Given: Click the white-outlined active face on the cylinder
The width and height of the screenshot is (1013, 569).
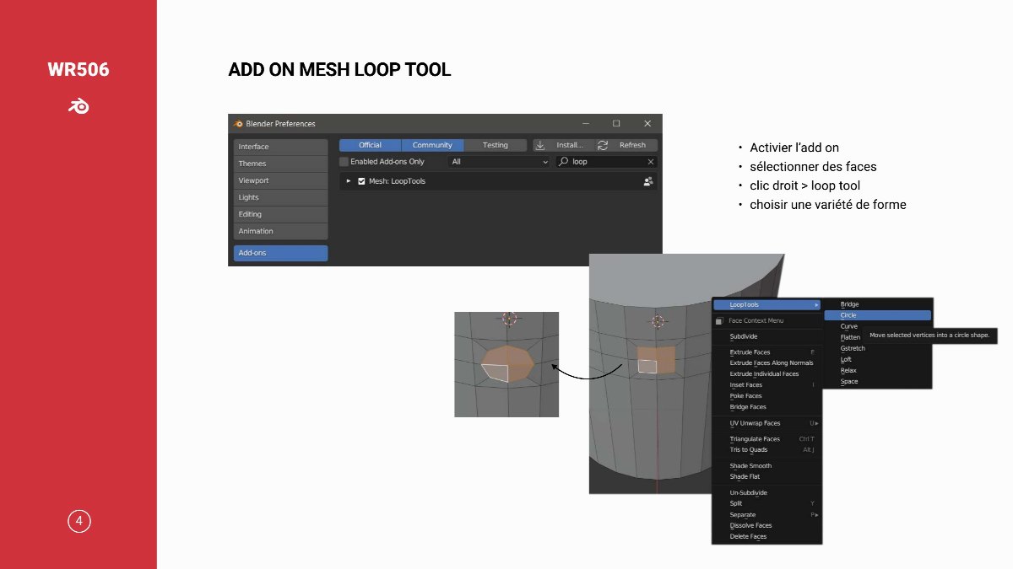Looking at the screenshot, I should [647, 366].
